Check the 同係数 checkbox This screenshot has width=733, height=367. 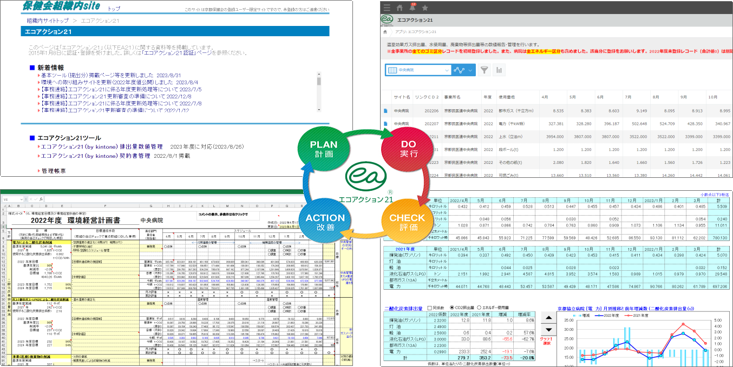pos(430,308)
